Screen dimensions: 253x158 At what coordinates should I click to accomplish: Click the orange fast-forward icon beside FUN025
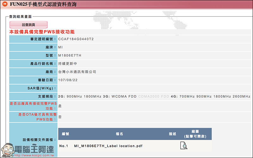pos(5,4)
